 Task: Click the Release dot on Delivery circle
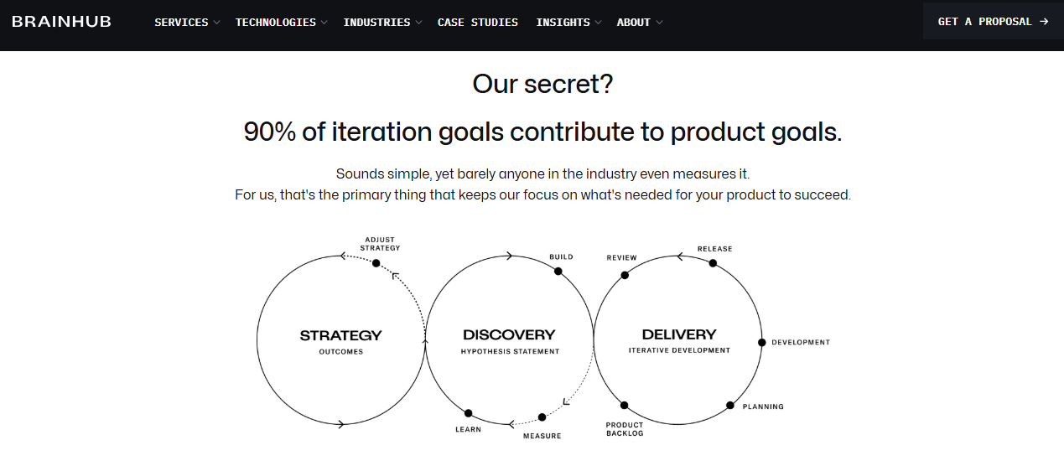[x=713, y=263]
